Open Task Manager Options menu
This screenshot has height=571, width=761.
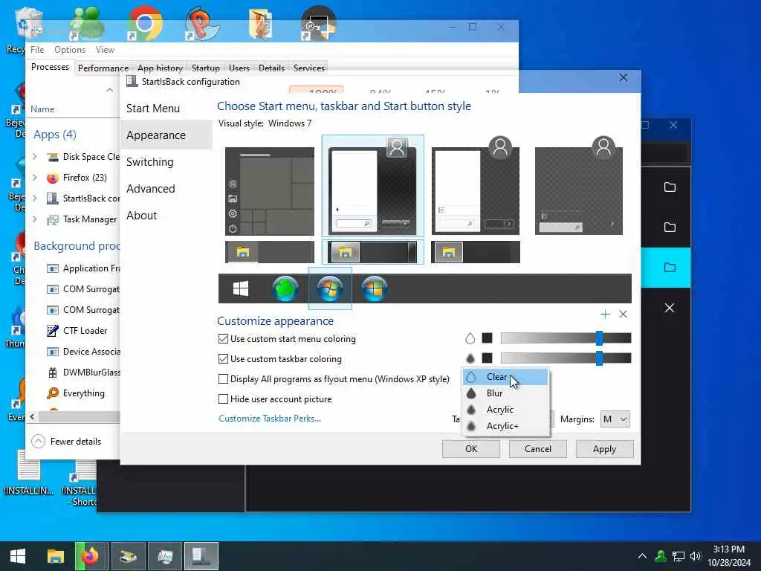click(69, 50)
